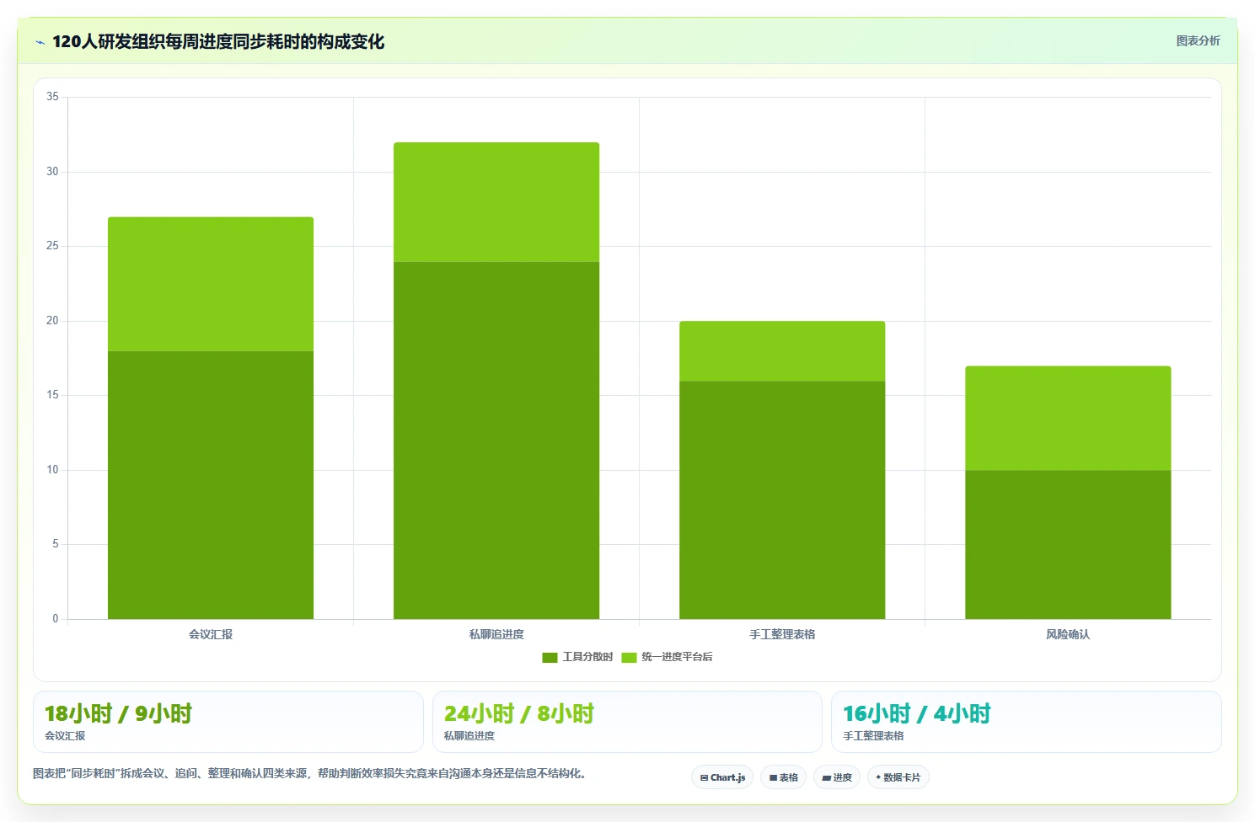Click the 会议汇报 x-axis label under the chart
Viewport: 1255px width, 822px height.
211,634
